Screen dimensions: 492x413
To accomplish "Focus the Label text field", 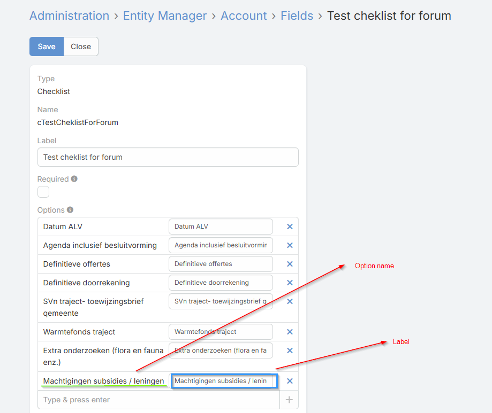I will [x=168, y=157].
